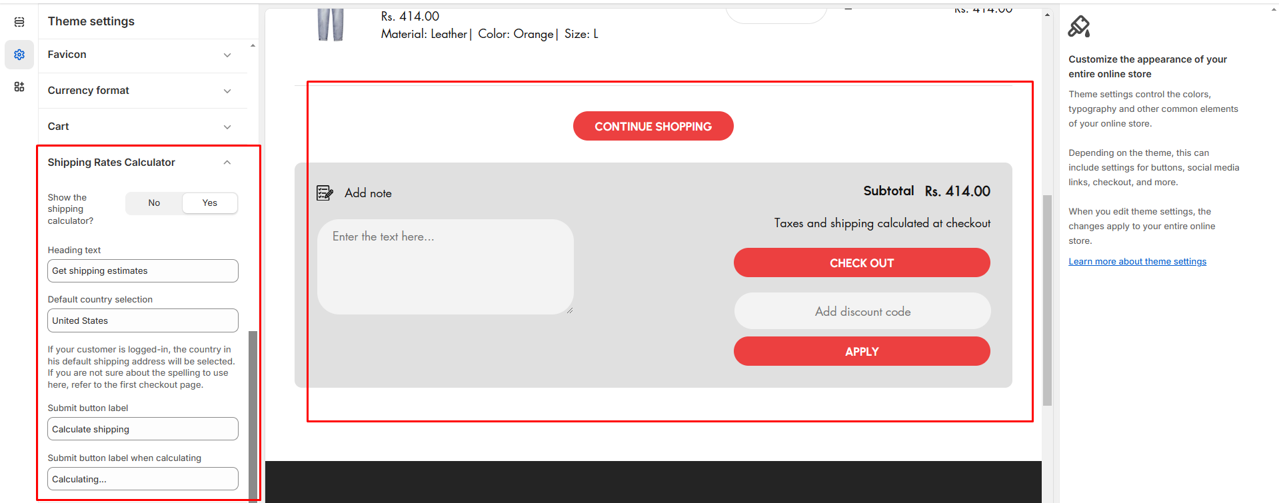This screenshot has height=503, width=1279.
Task: Set shipping calculator toggle to Yes
Action: point(209,203)
